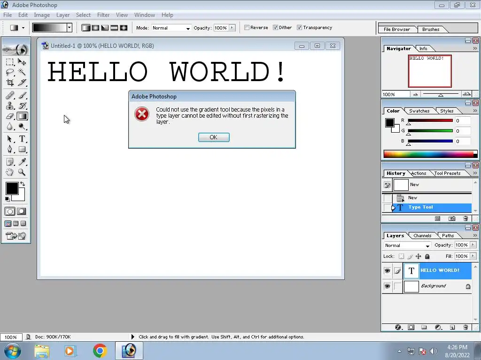
Task: Open Layers Fill slider arrow
Action: pyautogui.click(x=473, y=256)
